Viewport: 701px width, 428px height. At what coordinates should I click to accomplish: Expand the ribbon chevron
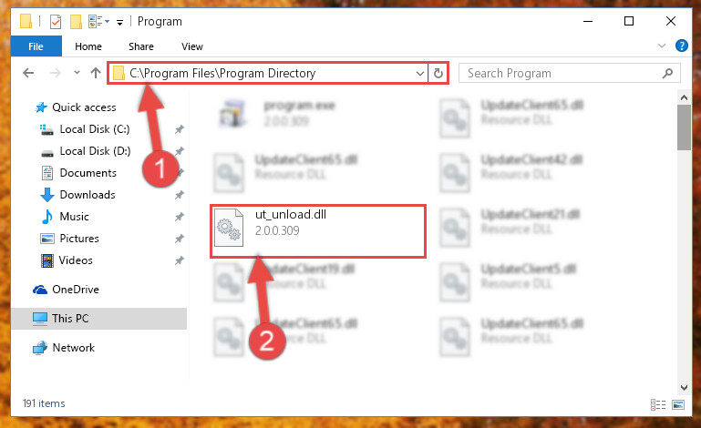tap(662, 46)
